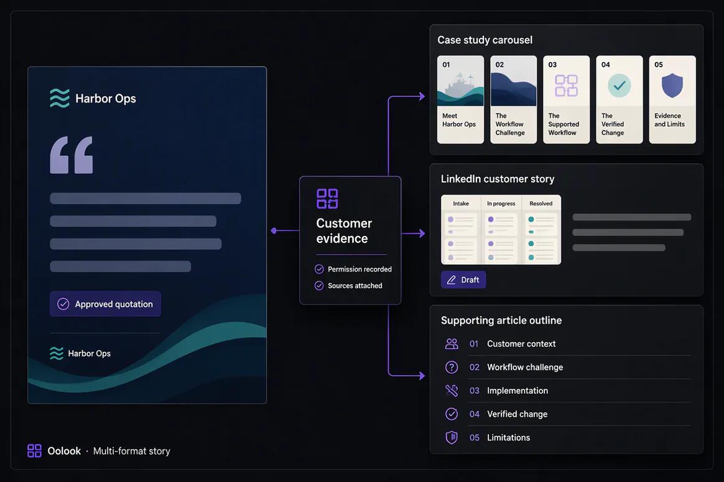
Task: Click the blue hills illustration on card 02
Action: [x=513, y=88]
